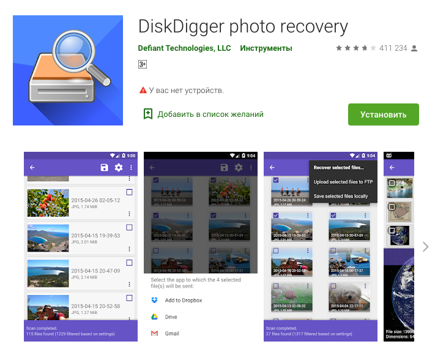435x355 pixels.
Task: Open the earth globe thumbnail
Action: pos(400,236)
